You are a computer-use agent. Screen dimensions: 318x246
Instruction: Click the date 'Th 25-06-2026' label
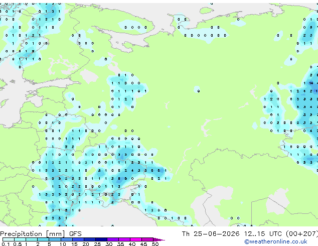click(x=211, y=233)
